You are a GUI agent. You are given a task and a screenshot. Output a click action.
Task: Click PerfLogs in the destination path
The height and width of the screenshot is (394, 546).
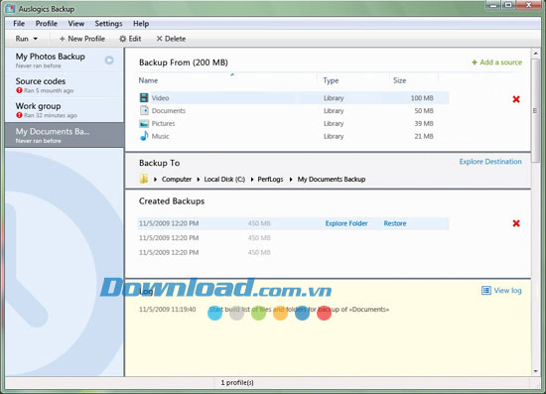[x=270, y=180]
